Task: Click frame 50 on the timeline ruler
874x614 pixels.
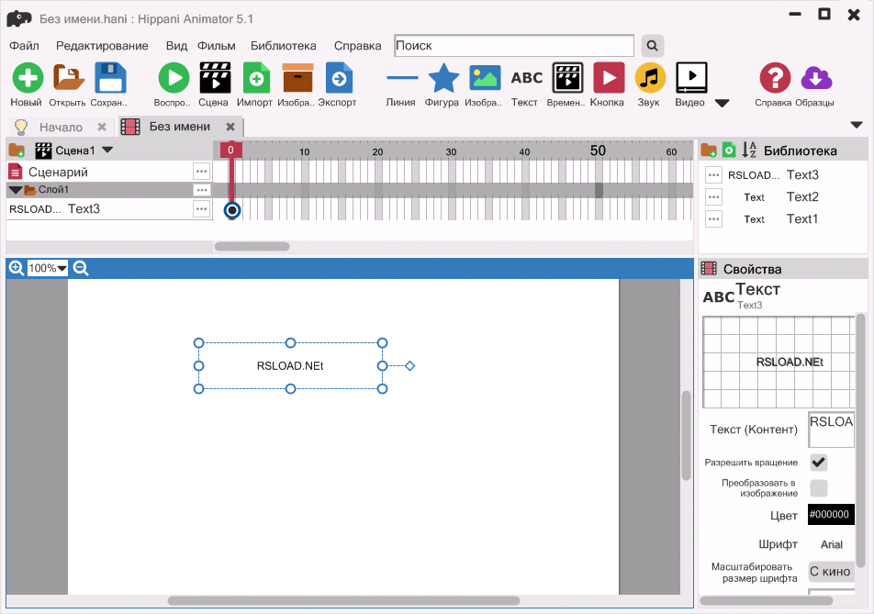Action: [598, 151]
